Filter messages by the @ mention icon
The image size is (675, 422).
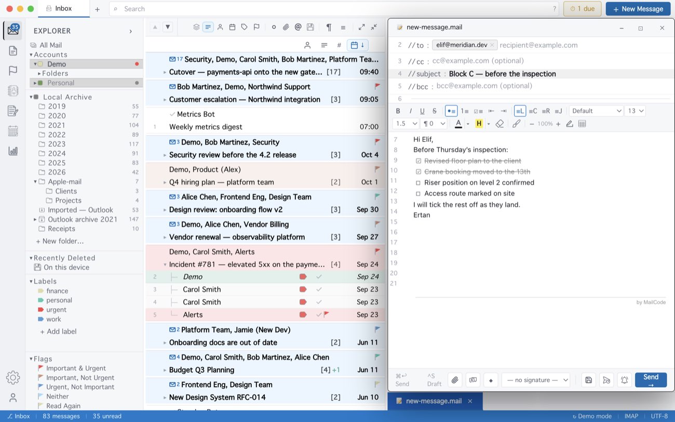[x=298, y=27]
